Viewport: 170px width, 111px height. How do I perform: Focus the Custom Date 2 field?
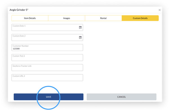click(x=47, y=38)
